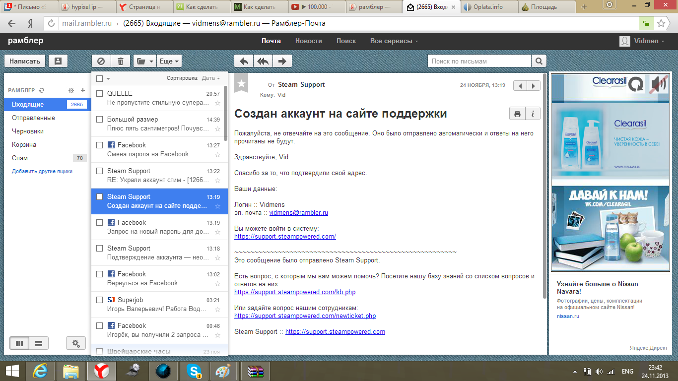
Task: Open sort by Дата dropdown
Action: coord(211,78)
